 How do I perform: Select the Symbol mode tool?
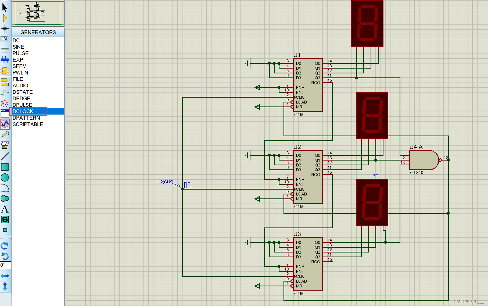5,219
